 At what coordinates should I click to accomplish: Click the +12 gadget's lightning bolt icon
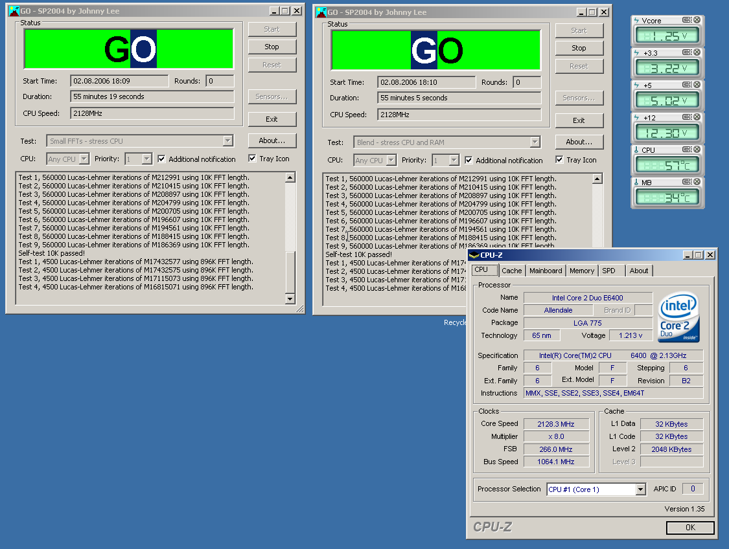636,118
